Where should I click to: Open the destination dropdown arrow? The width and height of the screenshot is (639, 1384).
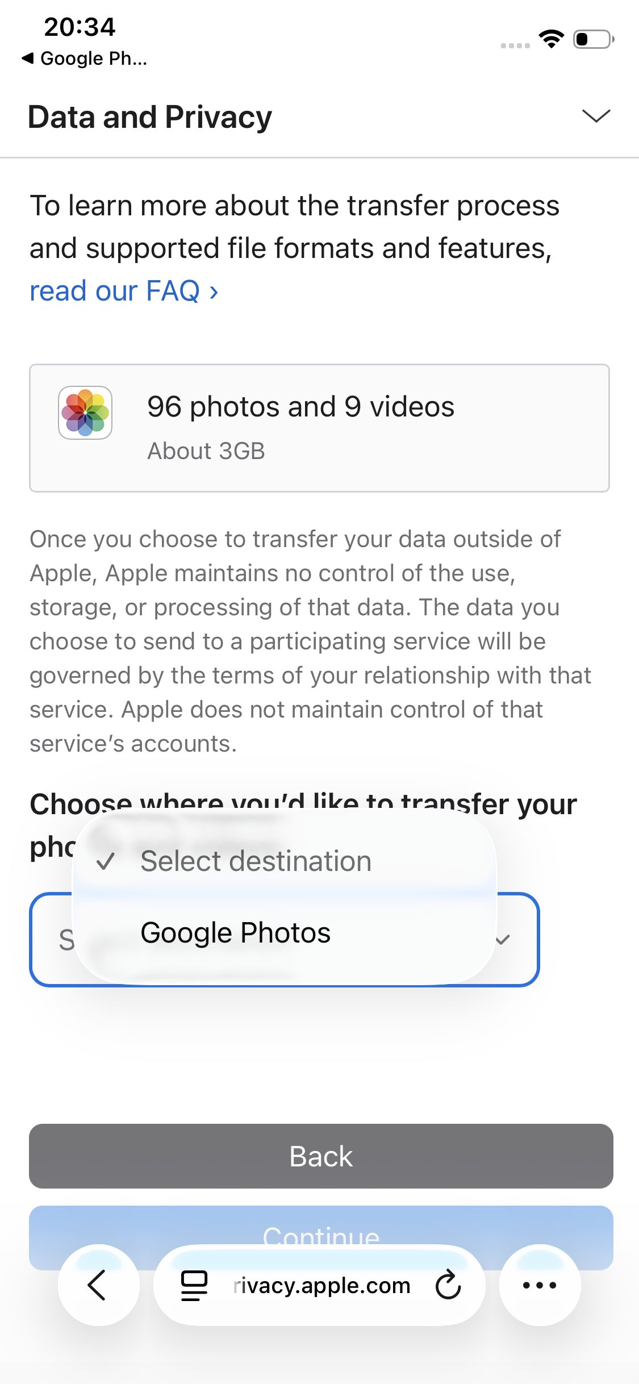503,940
